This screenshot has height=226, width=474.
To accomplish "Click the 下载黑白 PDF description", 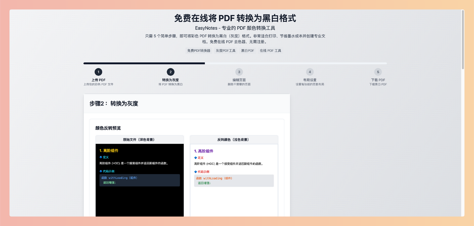I will pyautogui.click(x=378, y=85).
